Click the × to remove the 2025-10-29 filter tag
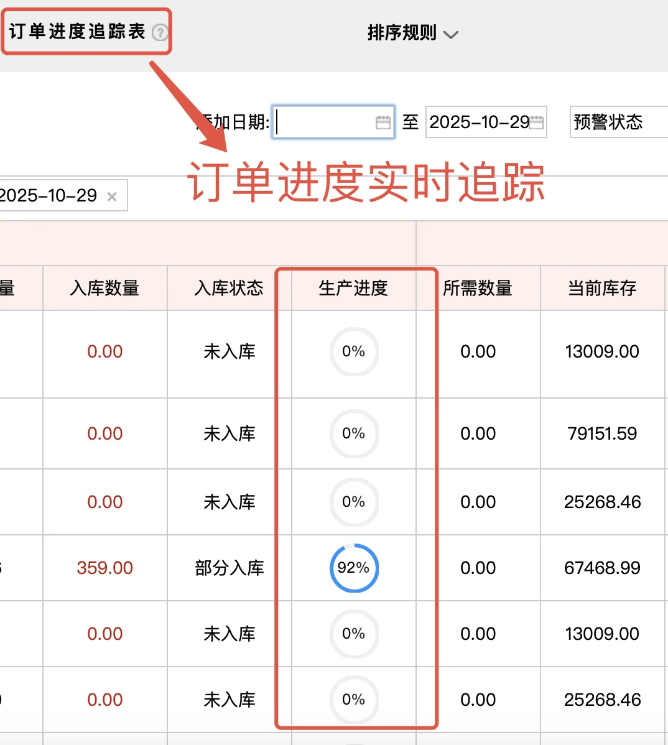The height and width of the screenshot is (745, 668). point(112,196)
